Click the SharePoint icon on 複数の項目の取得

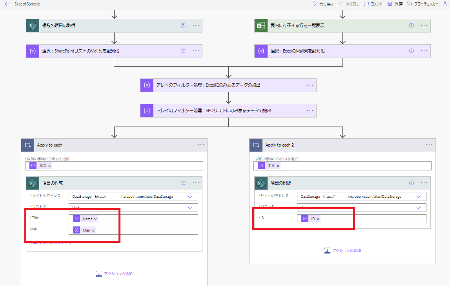click(x=33, y=25)
